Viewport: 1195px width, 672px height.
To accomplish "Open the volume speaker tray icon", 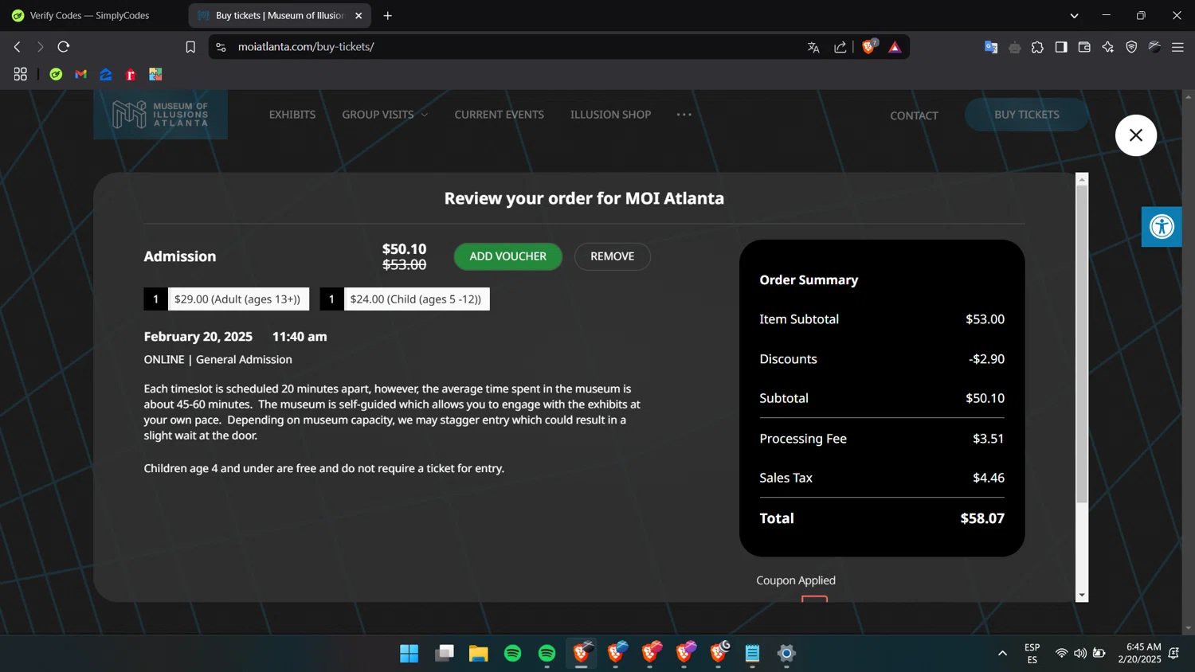I will 1079,654.
